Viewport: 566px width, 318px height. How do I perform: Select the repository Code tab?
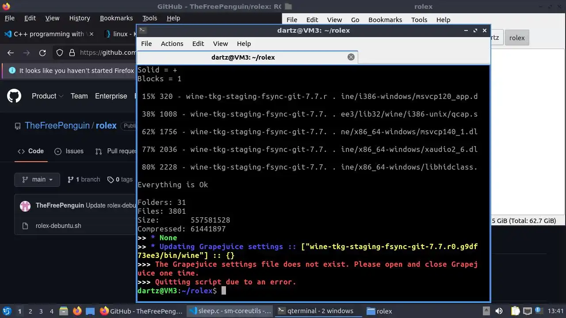pyautogui.click(x=31, y=151)
